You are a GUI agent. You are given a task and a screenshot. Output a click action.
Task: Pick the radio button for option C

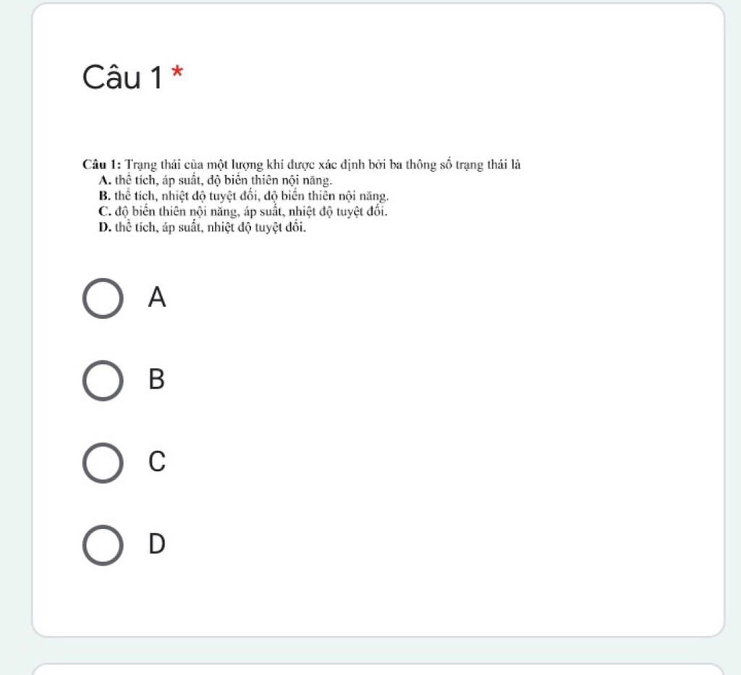pyautogui.click(x=103, y=463)
